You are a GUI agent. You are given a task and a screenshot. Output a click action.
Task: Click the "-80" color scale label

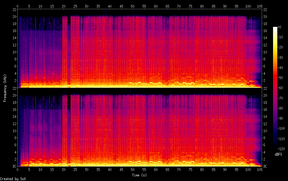pyautogui.click(x=280, y=108)
